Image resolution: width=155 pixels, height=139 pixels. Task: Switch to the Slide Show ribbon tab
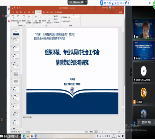point(38,12)
